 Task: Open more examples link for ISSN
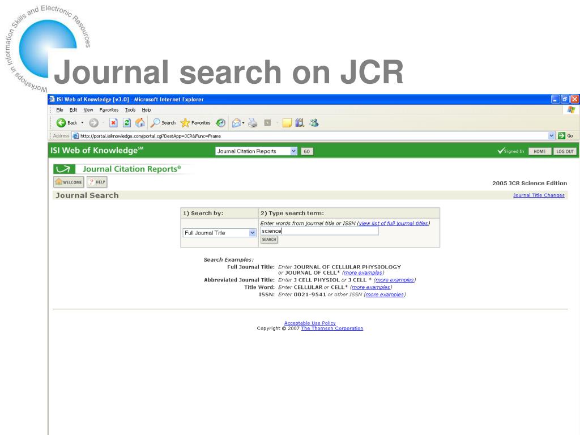click(x=385, y=295)
